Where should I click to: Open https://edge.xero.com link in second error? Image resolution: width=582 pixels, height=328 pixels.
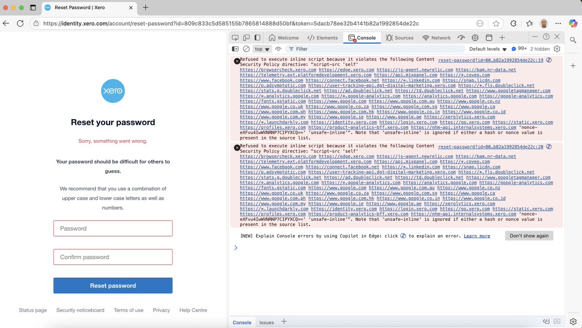346,156
